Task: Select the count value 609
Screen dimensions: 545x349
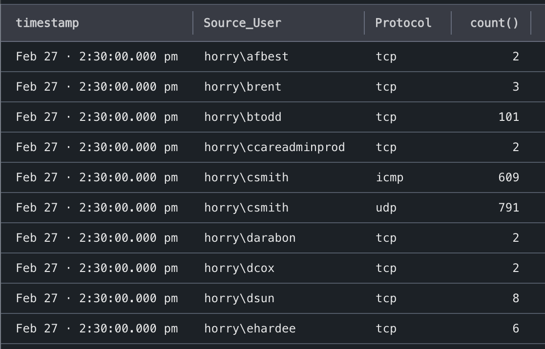Action: point(508,177)
